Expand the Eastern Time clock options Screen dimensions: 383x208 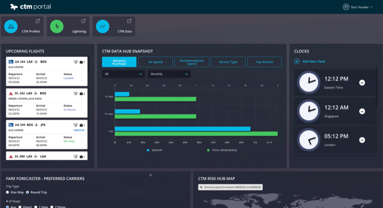point(362,83)
